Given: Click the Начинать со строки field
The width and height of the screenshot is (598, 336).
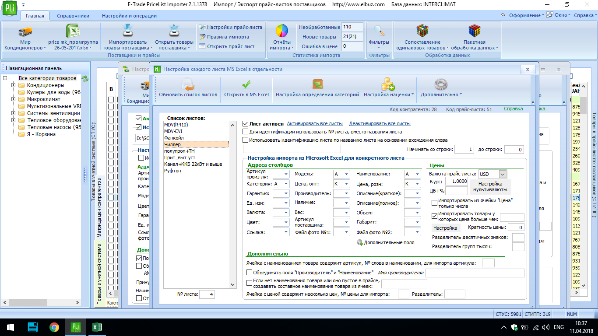Looking at the screenshot, I should coord(464,150).
